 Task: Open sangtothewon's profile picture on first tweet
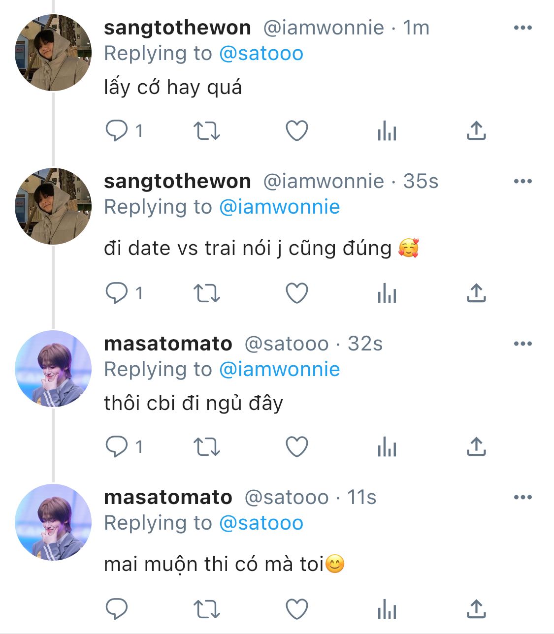point(53,53)
